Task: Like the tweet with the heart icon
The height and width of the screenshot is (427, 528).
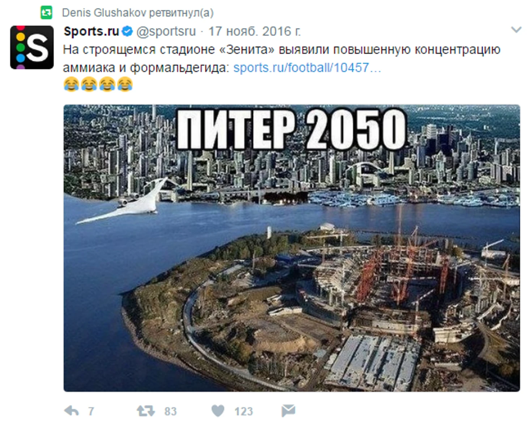Action: tap(218, 411)
